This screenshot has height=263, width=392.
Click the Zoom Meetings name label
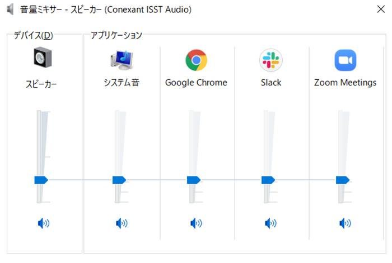point(346,83)
